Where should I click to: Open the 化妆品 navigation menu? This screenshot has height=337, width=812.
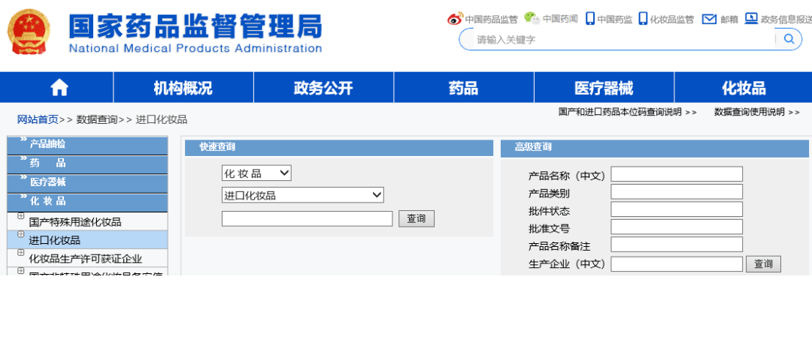pos(744,88)
